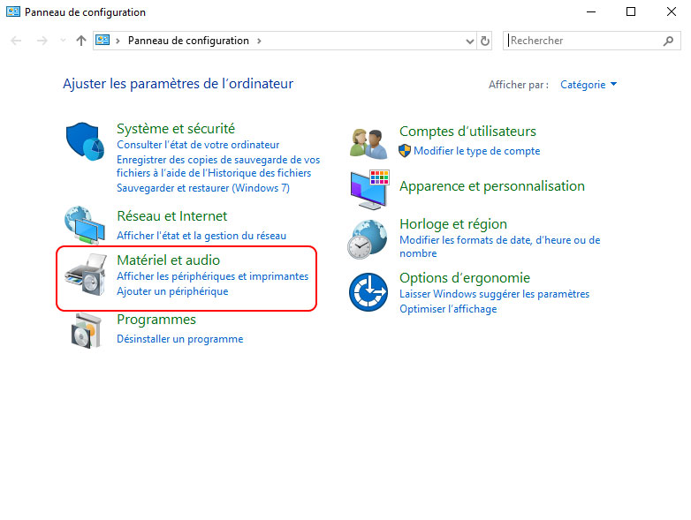Viewport: 691px width, 520px height.
Task: Open the Matériel et audio category
Action: pos(169,260)
